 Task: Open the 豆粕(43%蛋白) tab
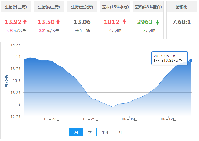pyautogui.click(x=148, y=7)
